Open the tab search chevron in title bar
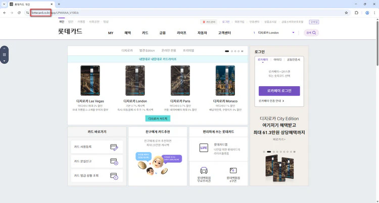This screenshot has height=203, width=379. pyautogui.click(x=4, y=4)
